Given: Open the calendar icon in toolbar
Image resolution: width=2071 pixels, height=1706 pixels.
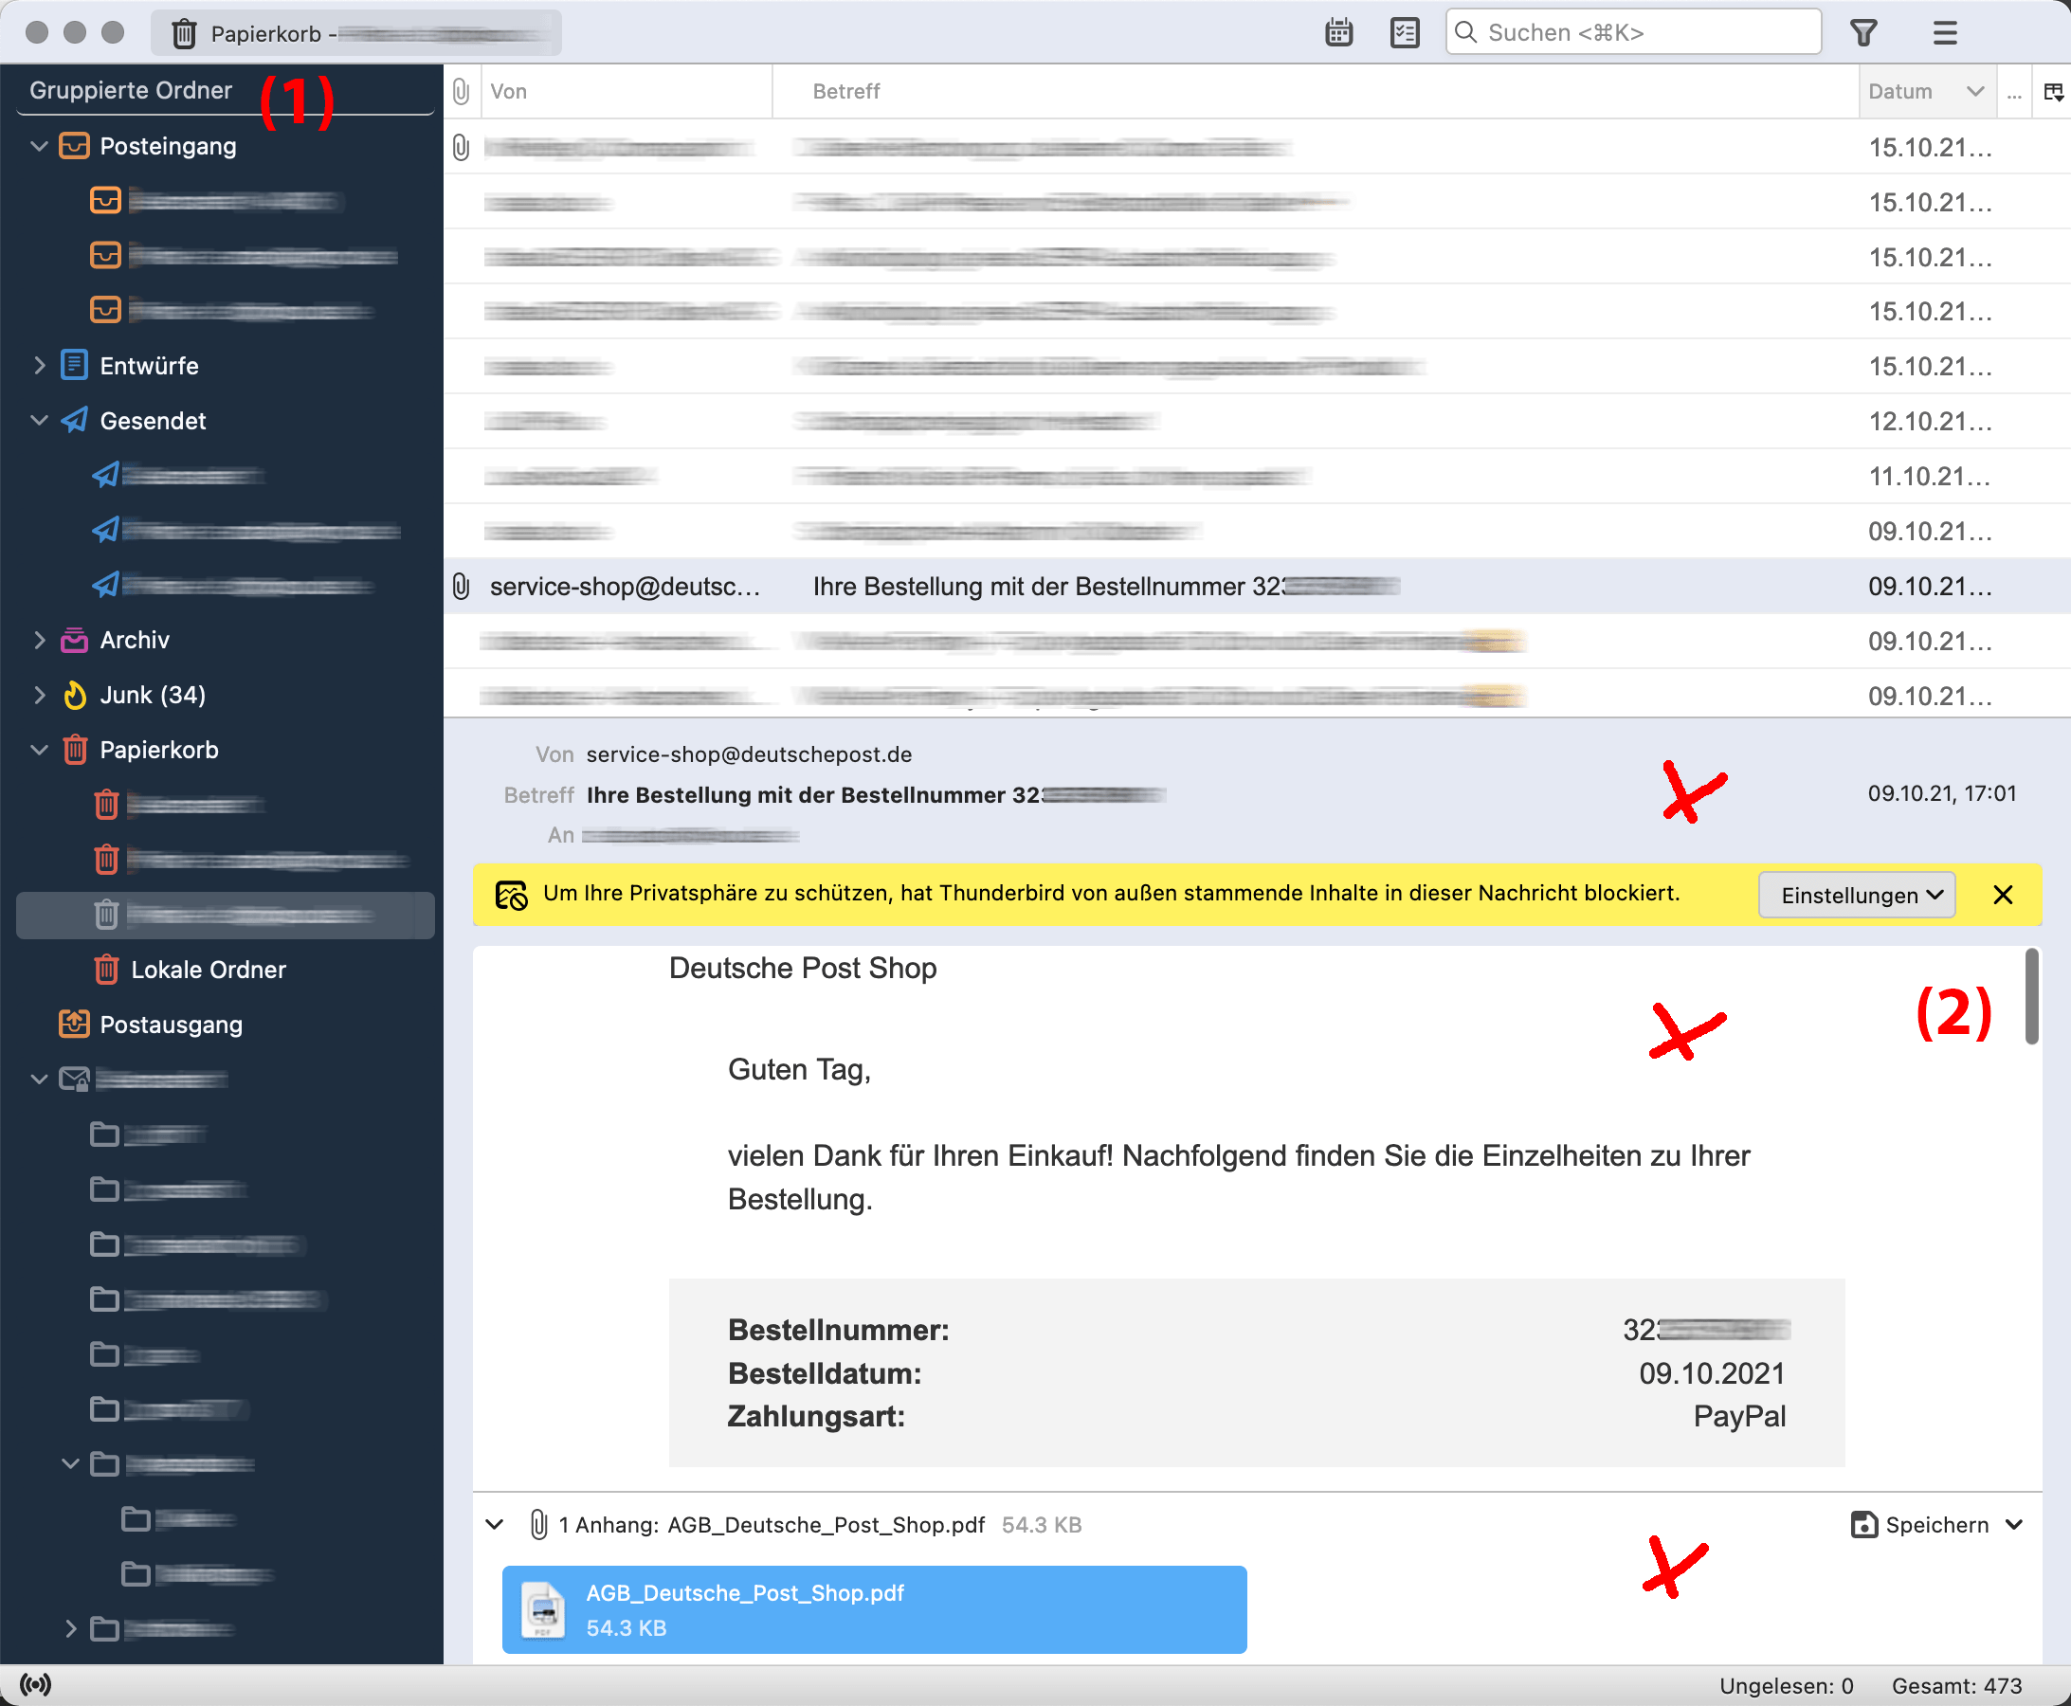Looking at the screenshot, I should coord(1338,32).
